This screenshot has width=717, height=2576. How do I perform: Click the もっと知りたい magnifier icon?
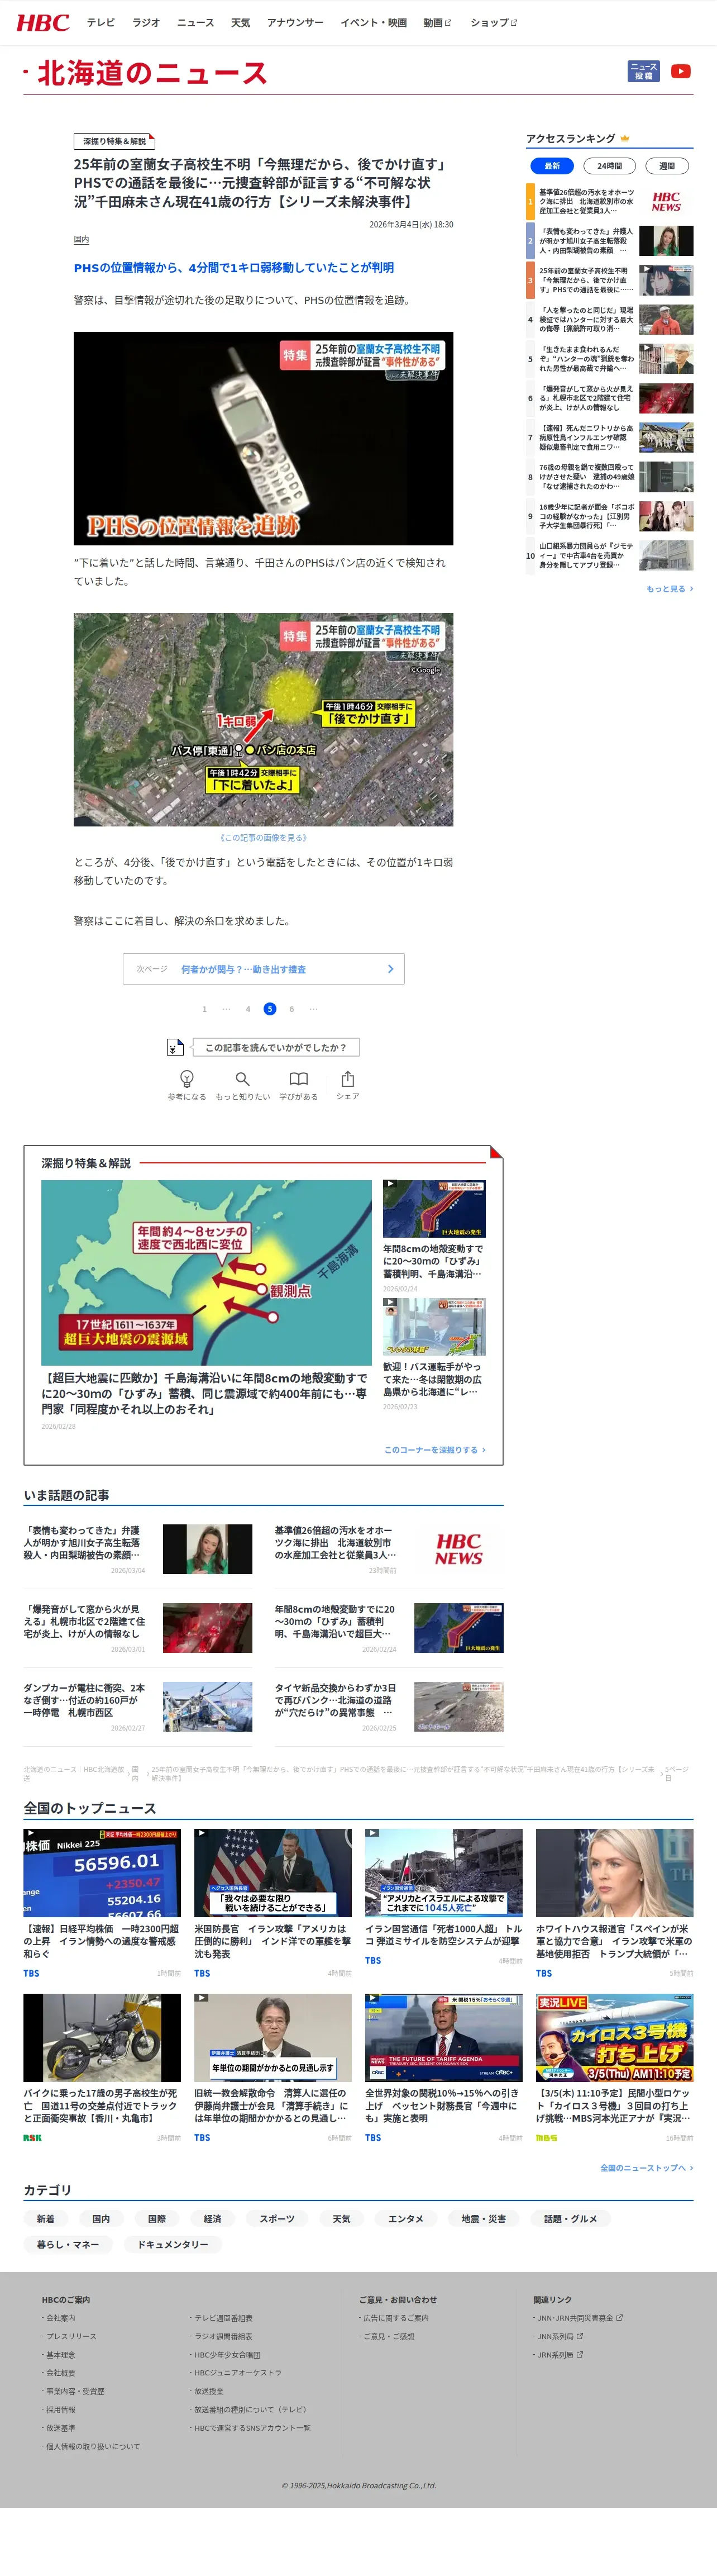click(x=242, y=1079)
